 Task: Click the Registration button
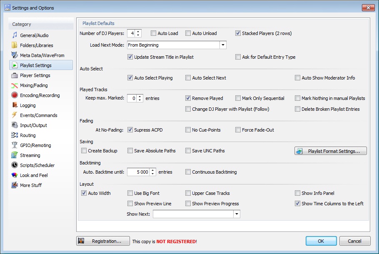102,241
